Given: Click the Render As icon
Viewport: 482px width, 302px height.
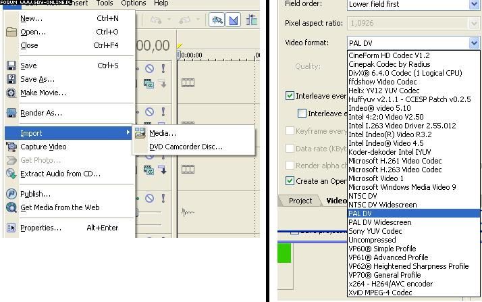Looking at the screenshot, I should tap(11, 113).
